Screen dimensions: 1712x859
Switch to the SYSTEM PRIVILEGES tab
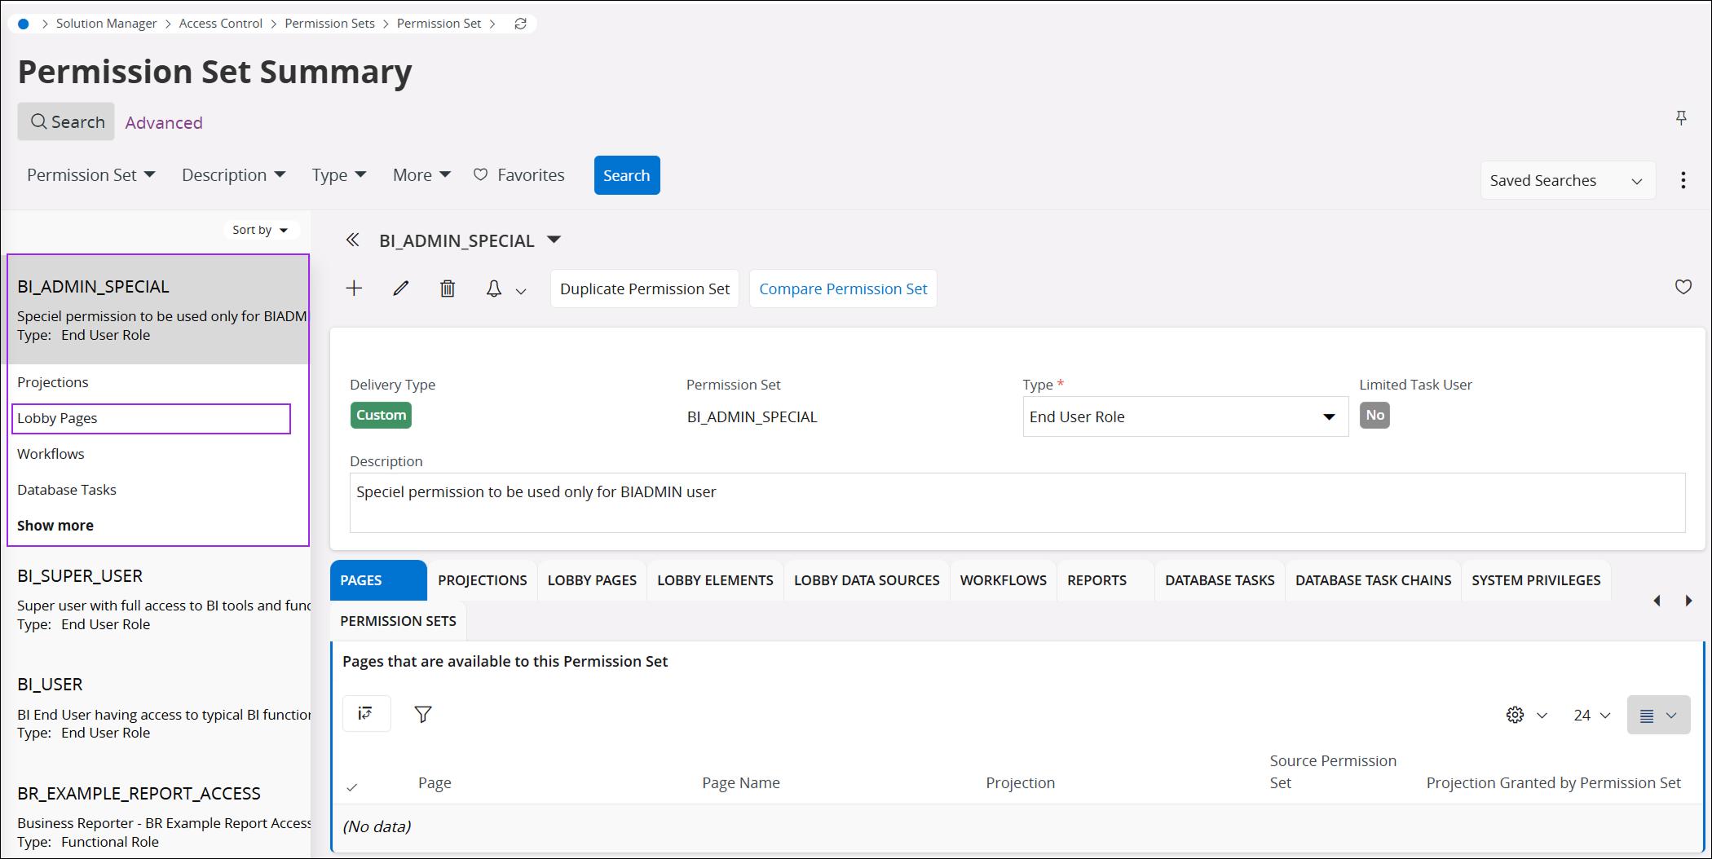pyautogui.click(x=1536, y=580)
